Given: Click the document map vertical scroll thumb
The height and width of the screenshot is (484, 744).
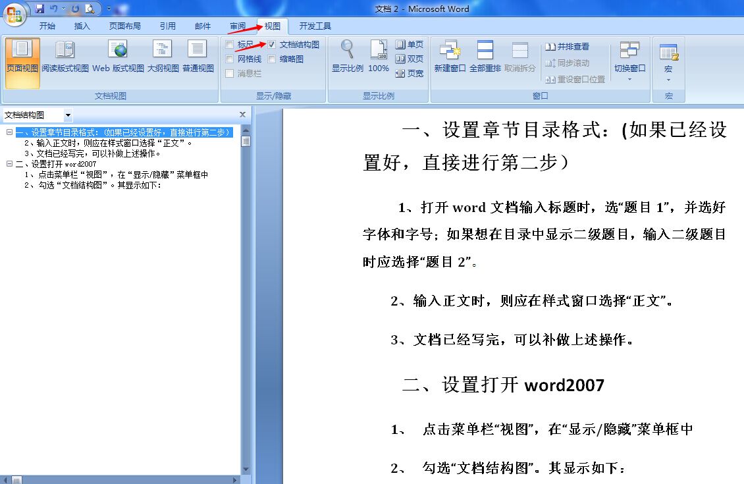Looking at the screenshot, I should [246, 142].
